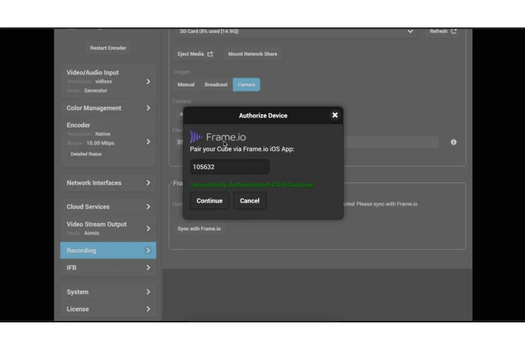Click the 'Native' encoder resolution value
The width and height of the screenshot is (525, 350).
(x=103, y=134)
